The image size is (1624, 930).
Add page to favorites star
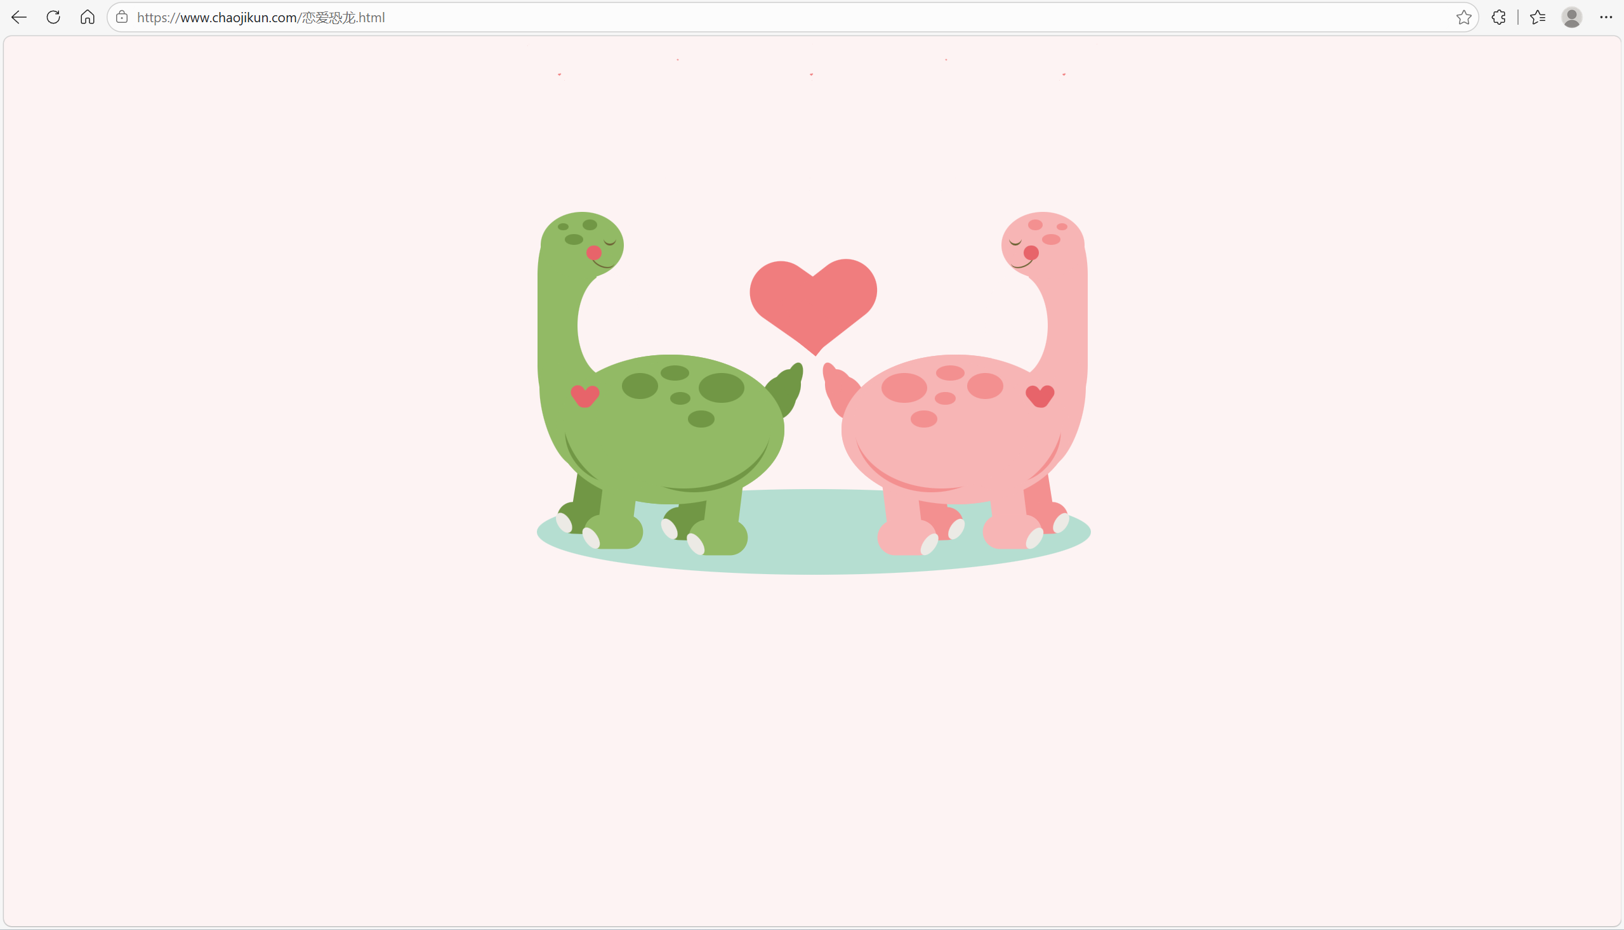tap(1463, 17)
